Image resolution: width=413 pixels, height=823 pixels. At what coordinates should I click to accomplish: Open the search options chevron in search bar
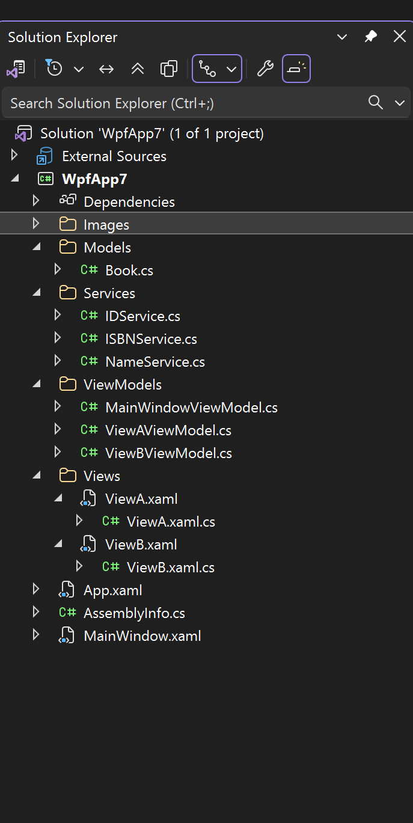(x=399, y=102)
